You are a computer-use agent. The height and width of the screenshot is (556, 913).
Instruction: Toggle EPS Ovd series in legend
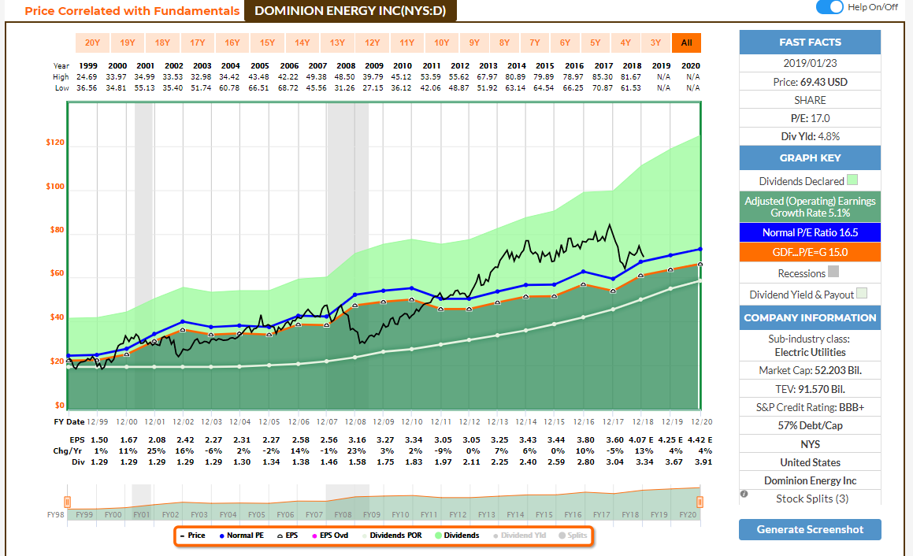(330, 536)
